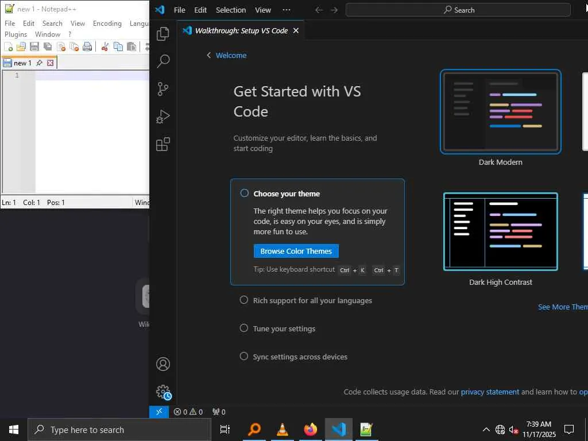
Task: Click the See More Themes link
Action: click(x=563, y=307)
